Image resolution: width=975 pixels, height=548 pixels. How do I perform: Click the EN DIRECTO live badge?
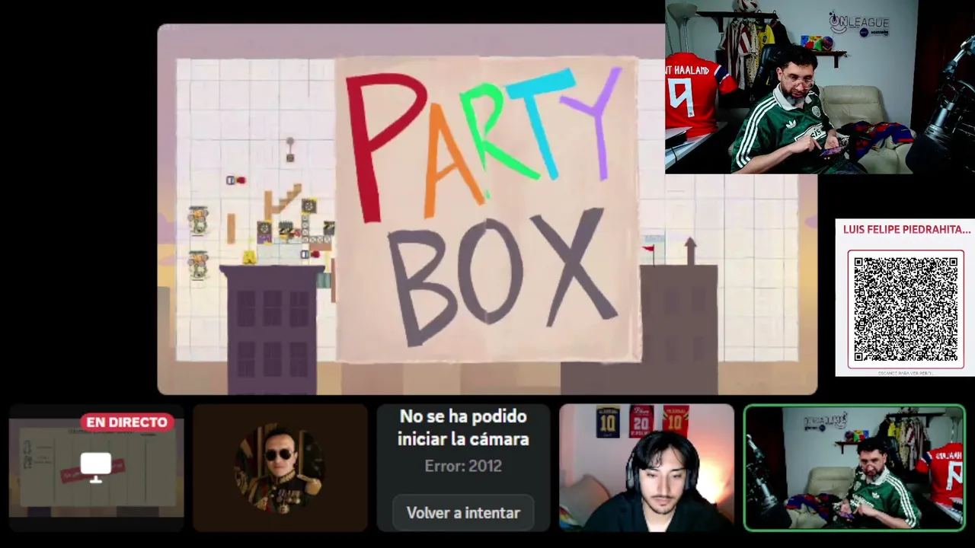127,422
